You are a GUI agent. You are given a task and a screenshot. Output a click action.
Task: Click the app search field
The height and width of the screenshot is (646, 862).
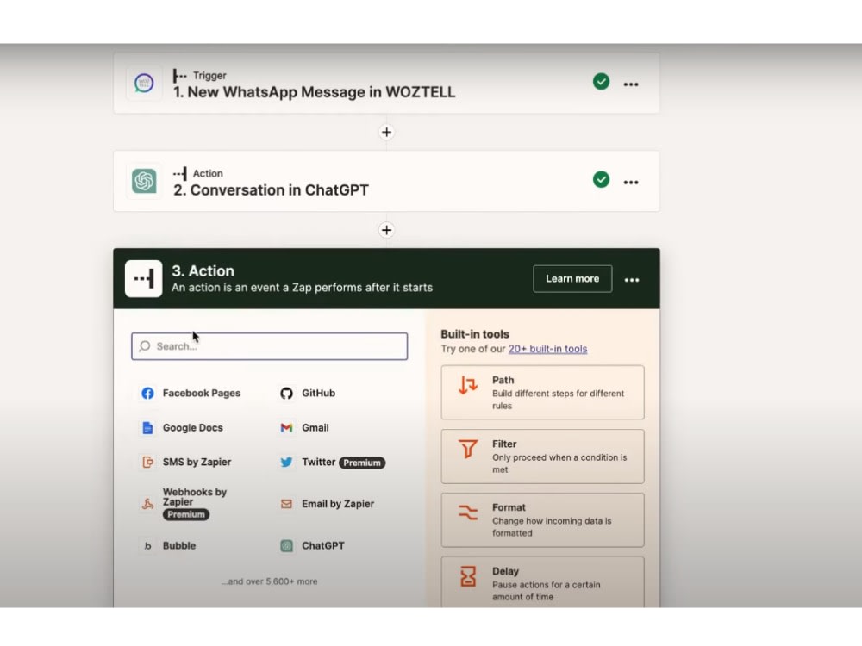(268, 345)
